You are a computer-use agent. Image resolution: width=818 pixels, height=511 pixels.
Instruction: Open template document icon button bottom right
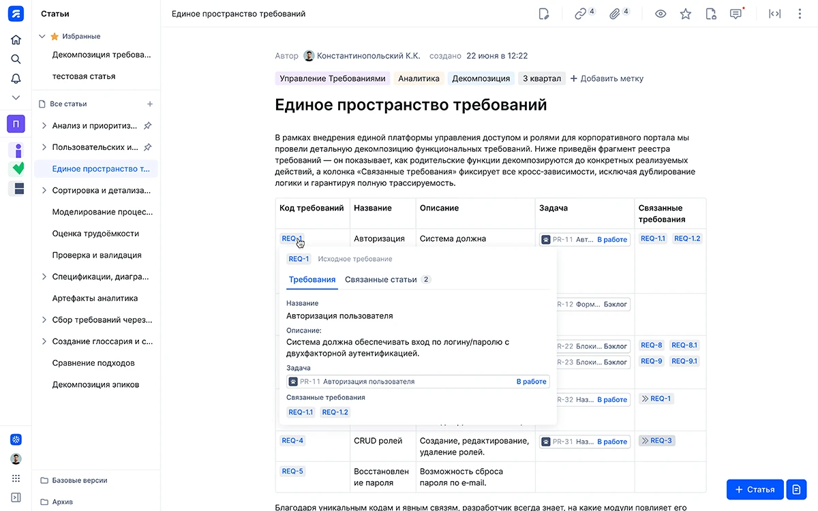pos(796,489)
